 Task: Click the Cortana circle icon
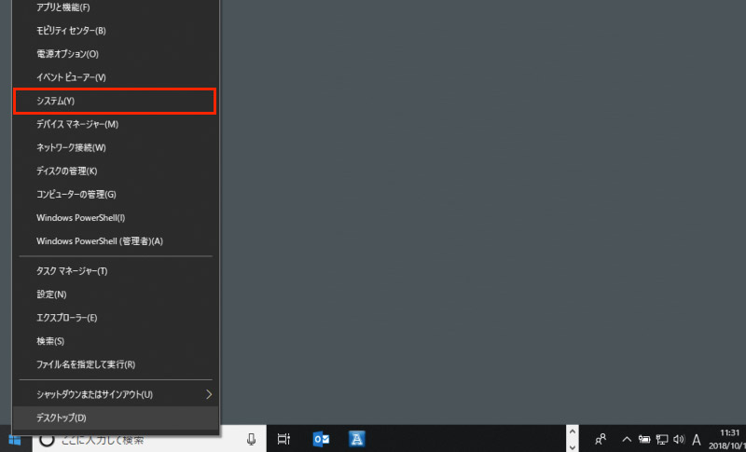pos(46,440)
